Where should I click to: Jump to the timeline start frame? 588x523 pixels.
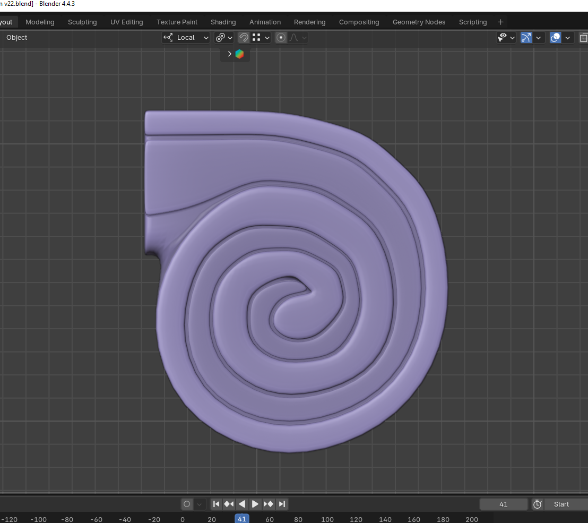[216, 504]
